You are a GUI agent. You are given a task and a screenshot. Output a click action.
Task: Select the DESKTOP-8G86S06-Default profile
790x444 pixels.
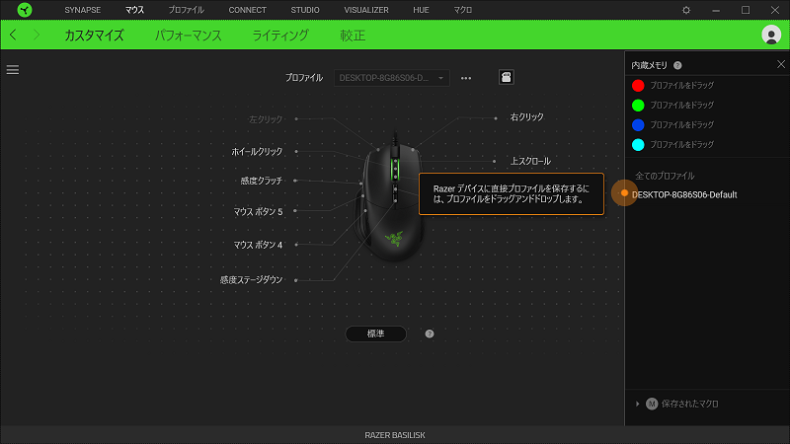coord(684,194)
